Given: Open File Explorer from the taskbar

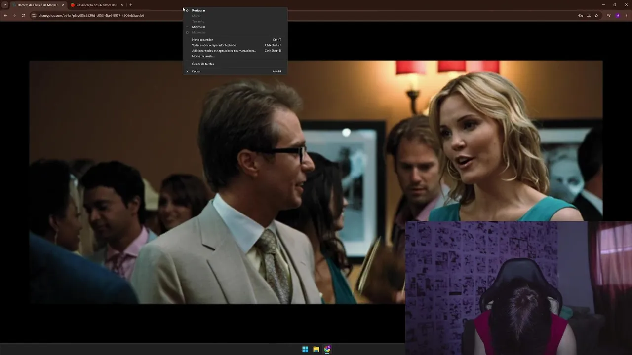Looking at the screenshot, I should [316, 349].
